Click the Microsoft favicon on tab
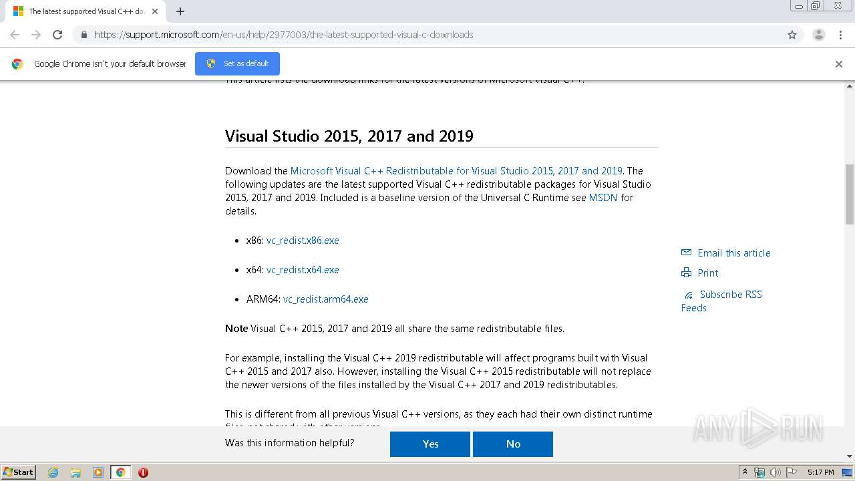 (x=18, y=11)
